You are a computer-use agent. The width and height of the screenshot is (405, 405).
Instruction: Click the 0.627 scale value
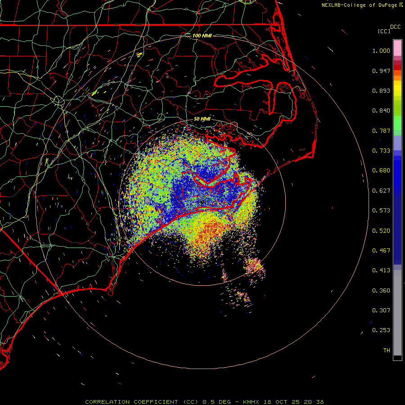381,191
